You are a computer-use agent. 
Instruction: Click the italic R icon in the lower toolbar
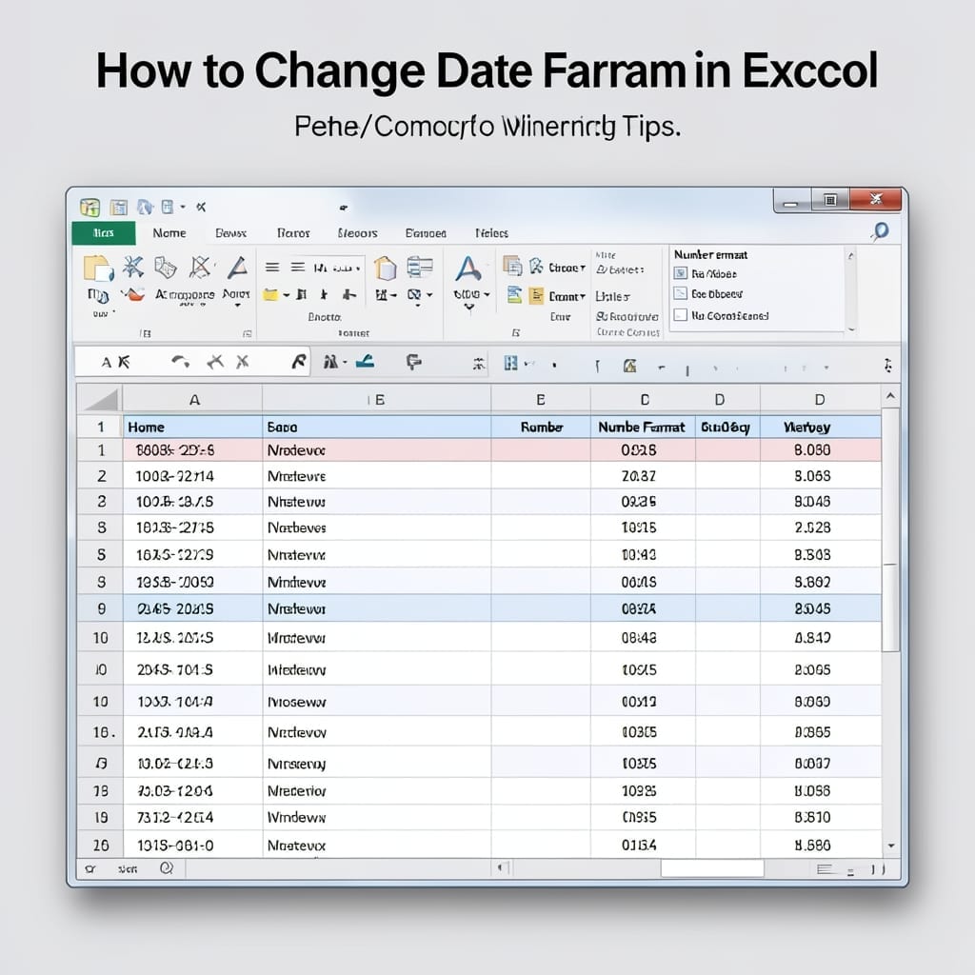(x=299, y=361)
